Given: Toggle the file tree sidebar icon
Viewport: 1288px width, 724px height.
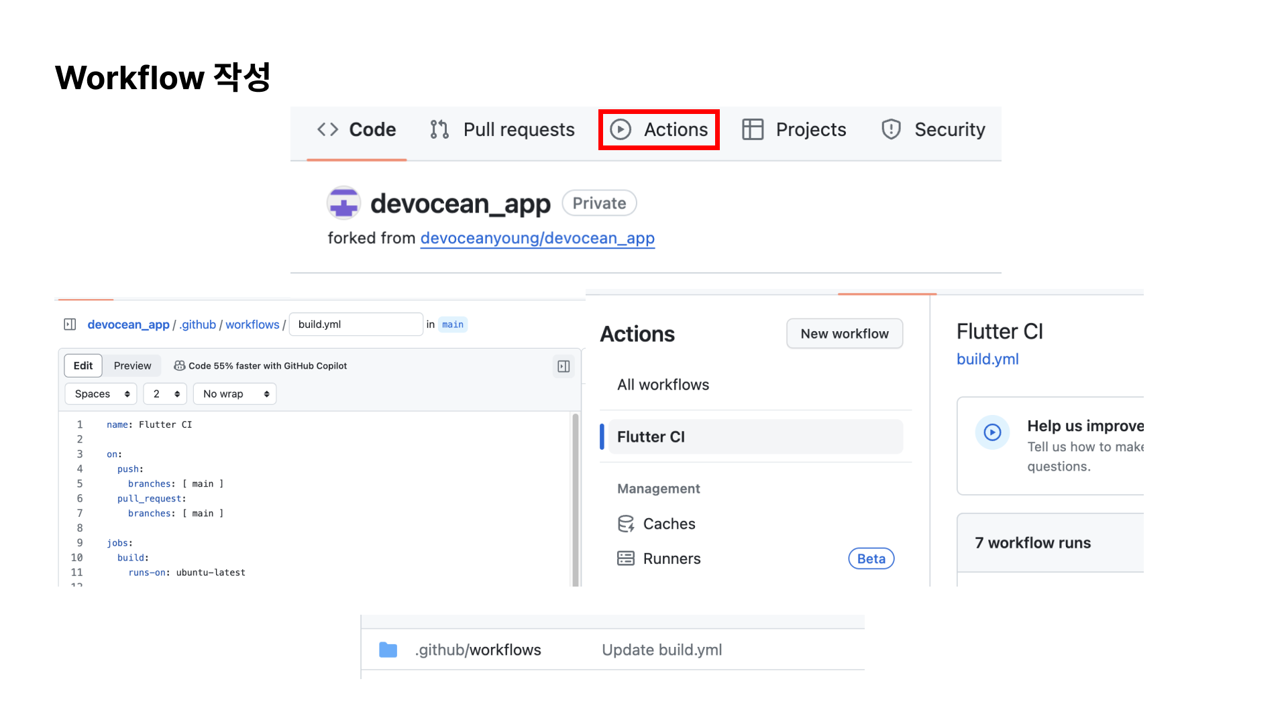Looking at the screenshot, I should tap(70, 324).
